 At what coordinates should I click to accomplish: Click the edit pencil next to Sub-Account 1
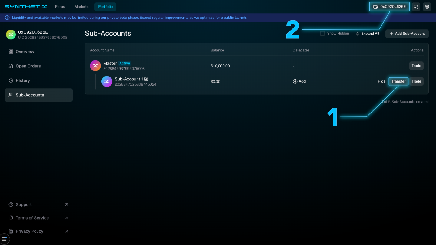146,79
